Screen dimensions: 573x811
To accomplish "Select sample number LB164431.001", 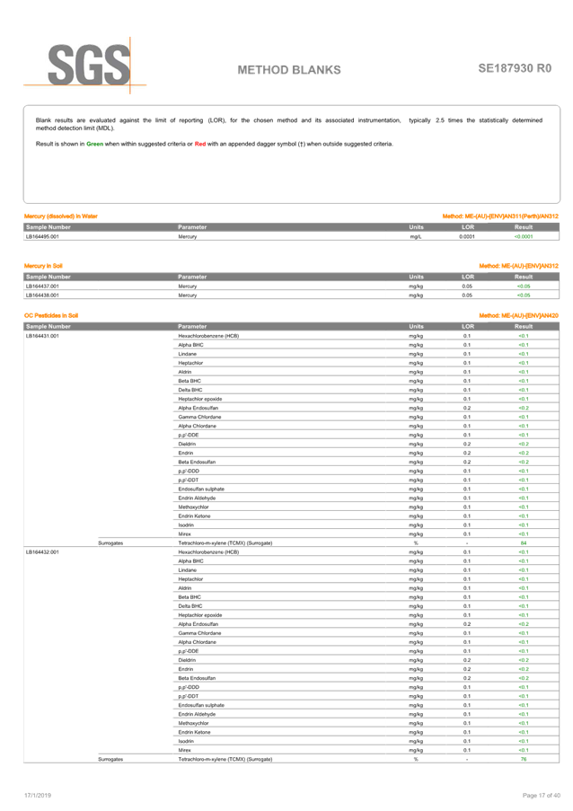I will coord(42,336).
